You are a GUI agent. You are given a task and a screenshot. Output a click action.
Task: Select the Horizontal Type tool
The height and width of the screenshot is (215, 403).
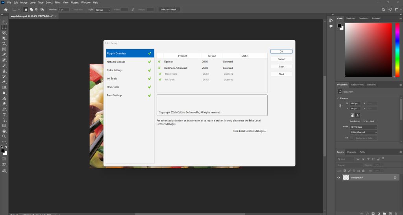click(x=4, y=115)
